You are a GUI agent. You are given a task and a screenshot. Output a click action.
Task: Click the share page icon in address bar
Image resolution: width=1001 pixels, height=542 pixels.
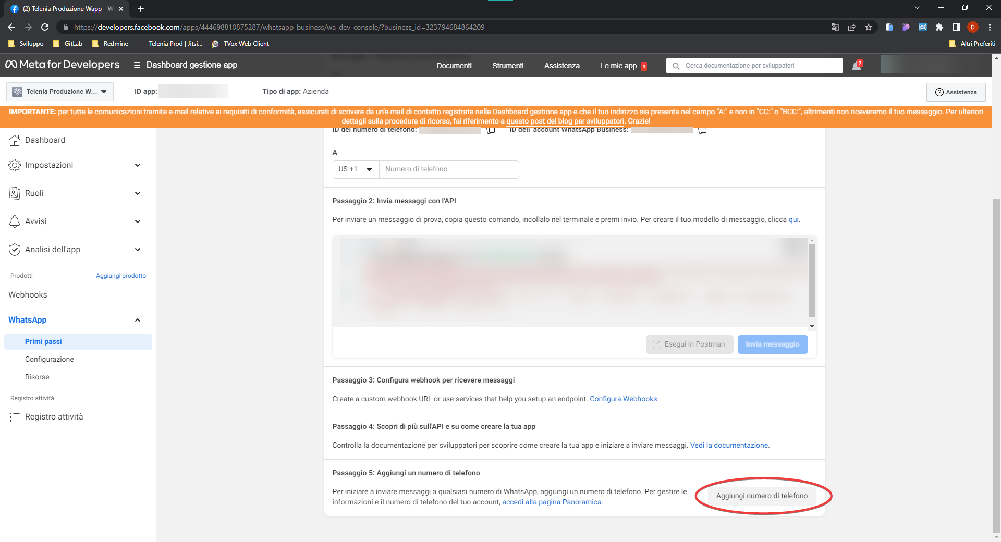(852, 27)
